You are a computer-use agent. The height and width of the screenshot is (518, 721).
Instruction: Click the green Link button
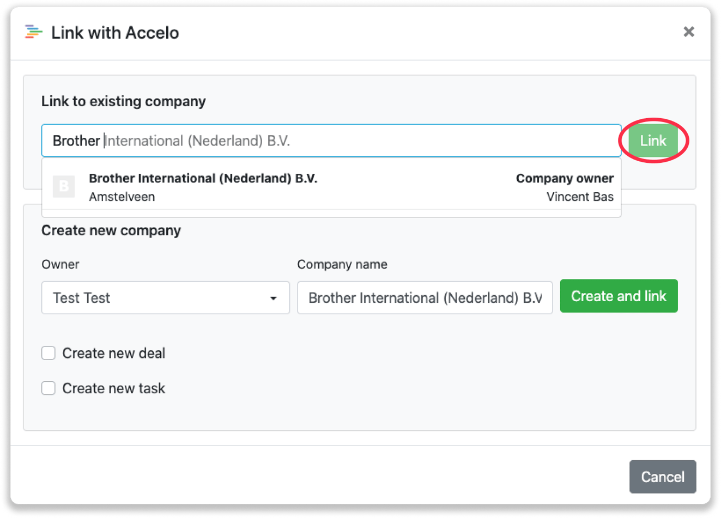click(x=653, y=141)
